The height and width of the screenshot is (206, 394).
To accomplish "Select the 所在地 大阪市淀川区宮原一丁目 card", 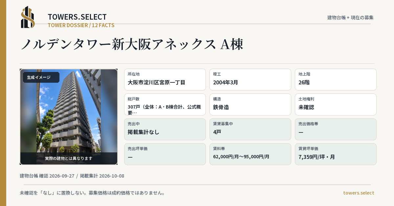I will pos(165,79).
